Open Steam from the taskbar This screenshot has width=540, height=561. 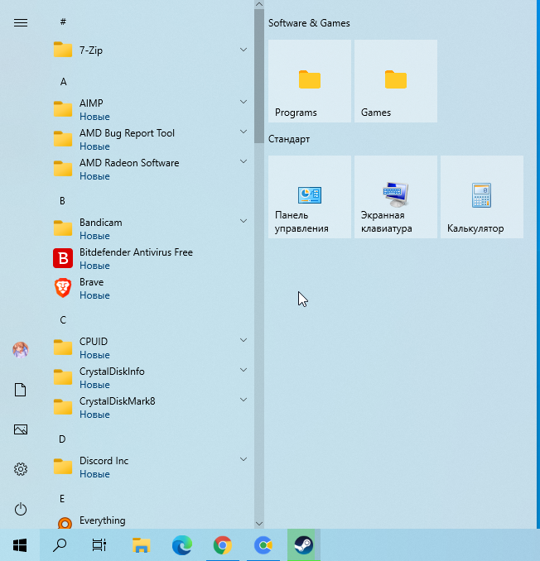pyautogui.click(x=304, y=545)
